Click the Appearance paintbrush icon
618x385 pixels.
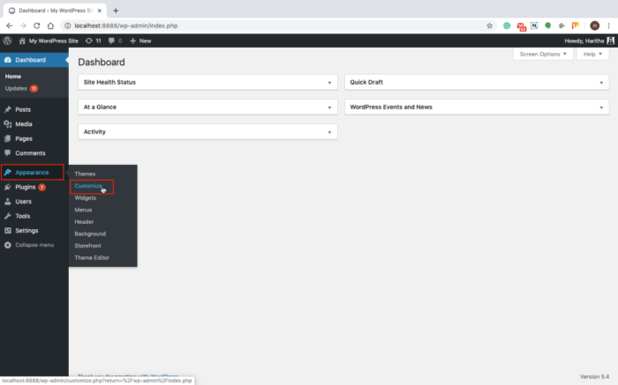coord(7,173)
